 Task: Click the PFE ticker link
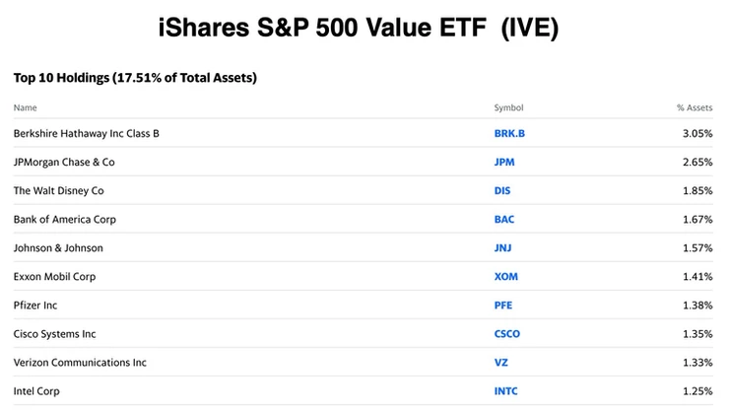[503, 306]
